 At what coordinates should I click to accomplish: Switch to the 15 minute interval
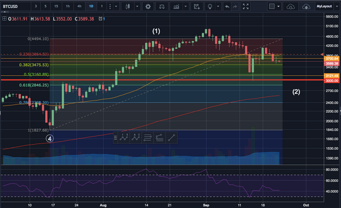click(x=56, y=6)
